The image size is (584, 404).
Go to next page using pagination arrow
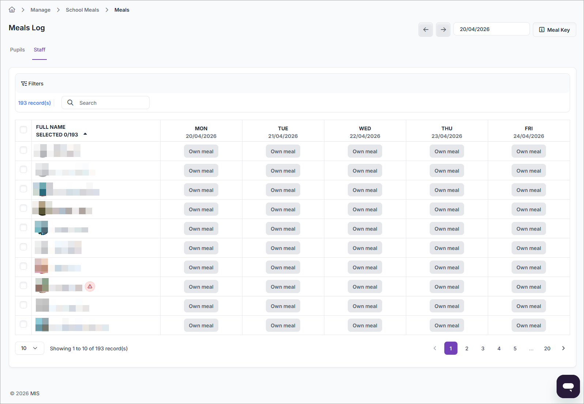[x=563, y=348]
